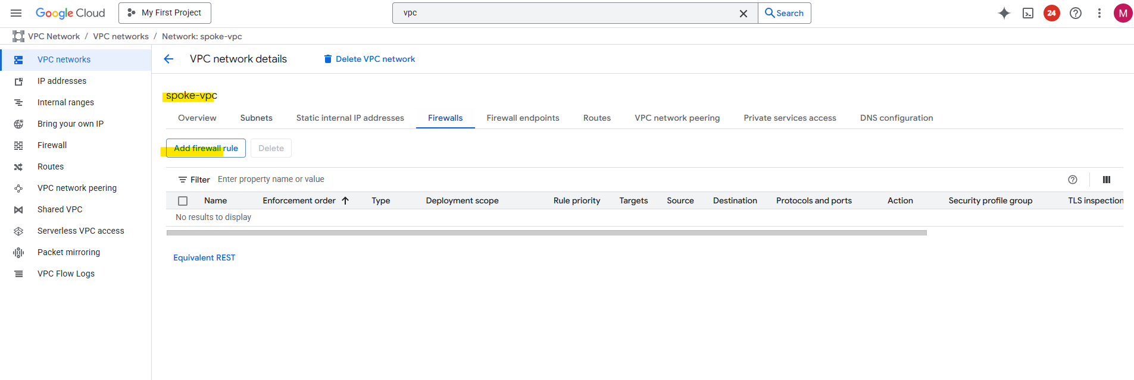Open the Equivalent REST link
The width and height of the screenshot is (1134, 380).
click(x=204, y=257)
